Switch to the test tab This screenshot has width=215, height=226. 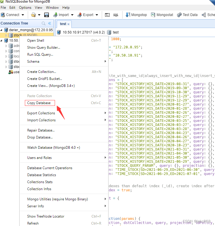click(x=63, y=24)
